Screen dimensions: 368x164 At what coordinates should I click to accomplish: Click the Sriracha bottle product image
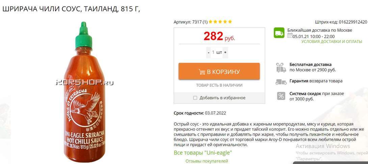pyautogui.click(x=84, y=92)
